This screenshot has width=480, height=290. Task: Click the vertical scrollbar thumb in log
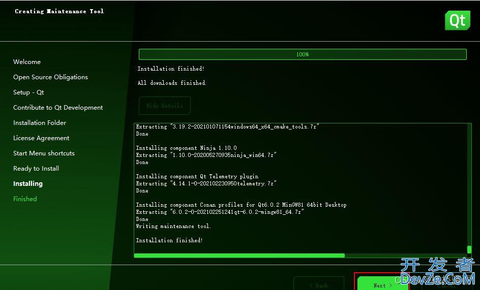469,249
